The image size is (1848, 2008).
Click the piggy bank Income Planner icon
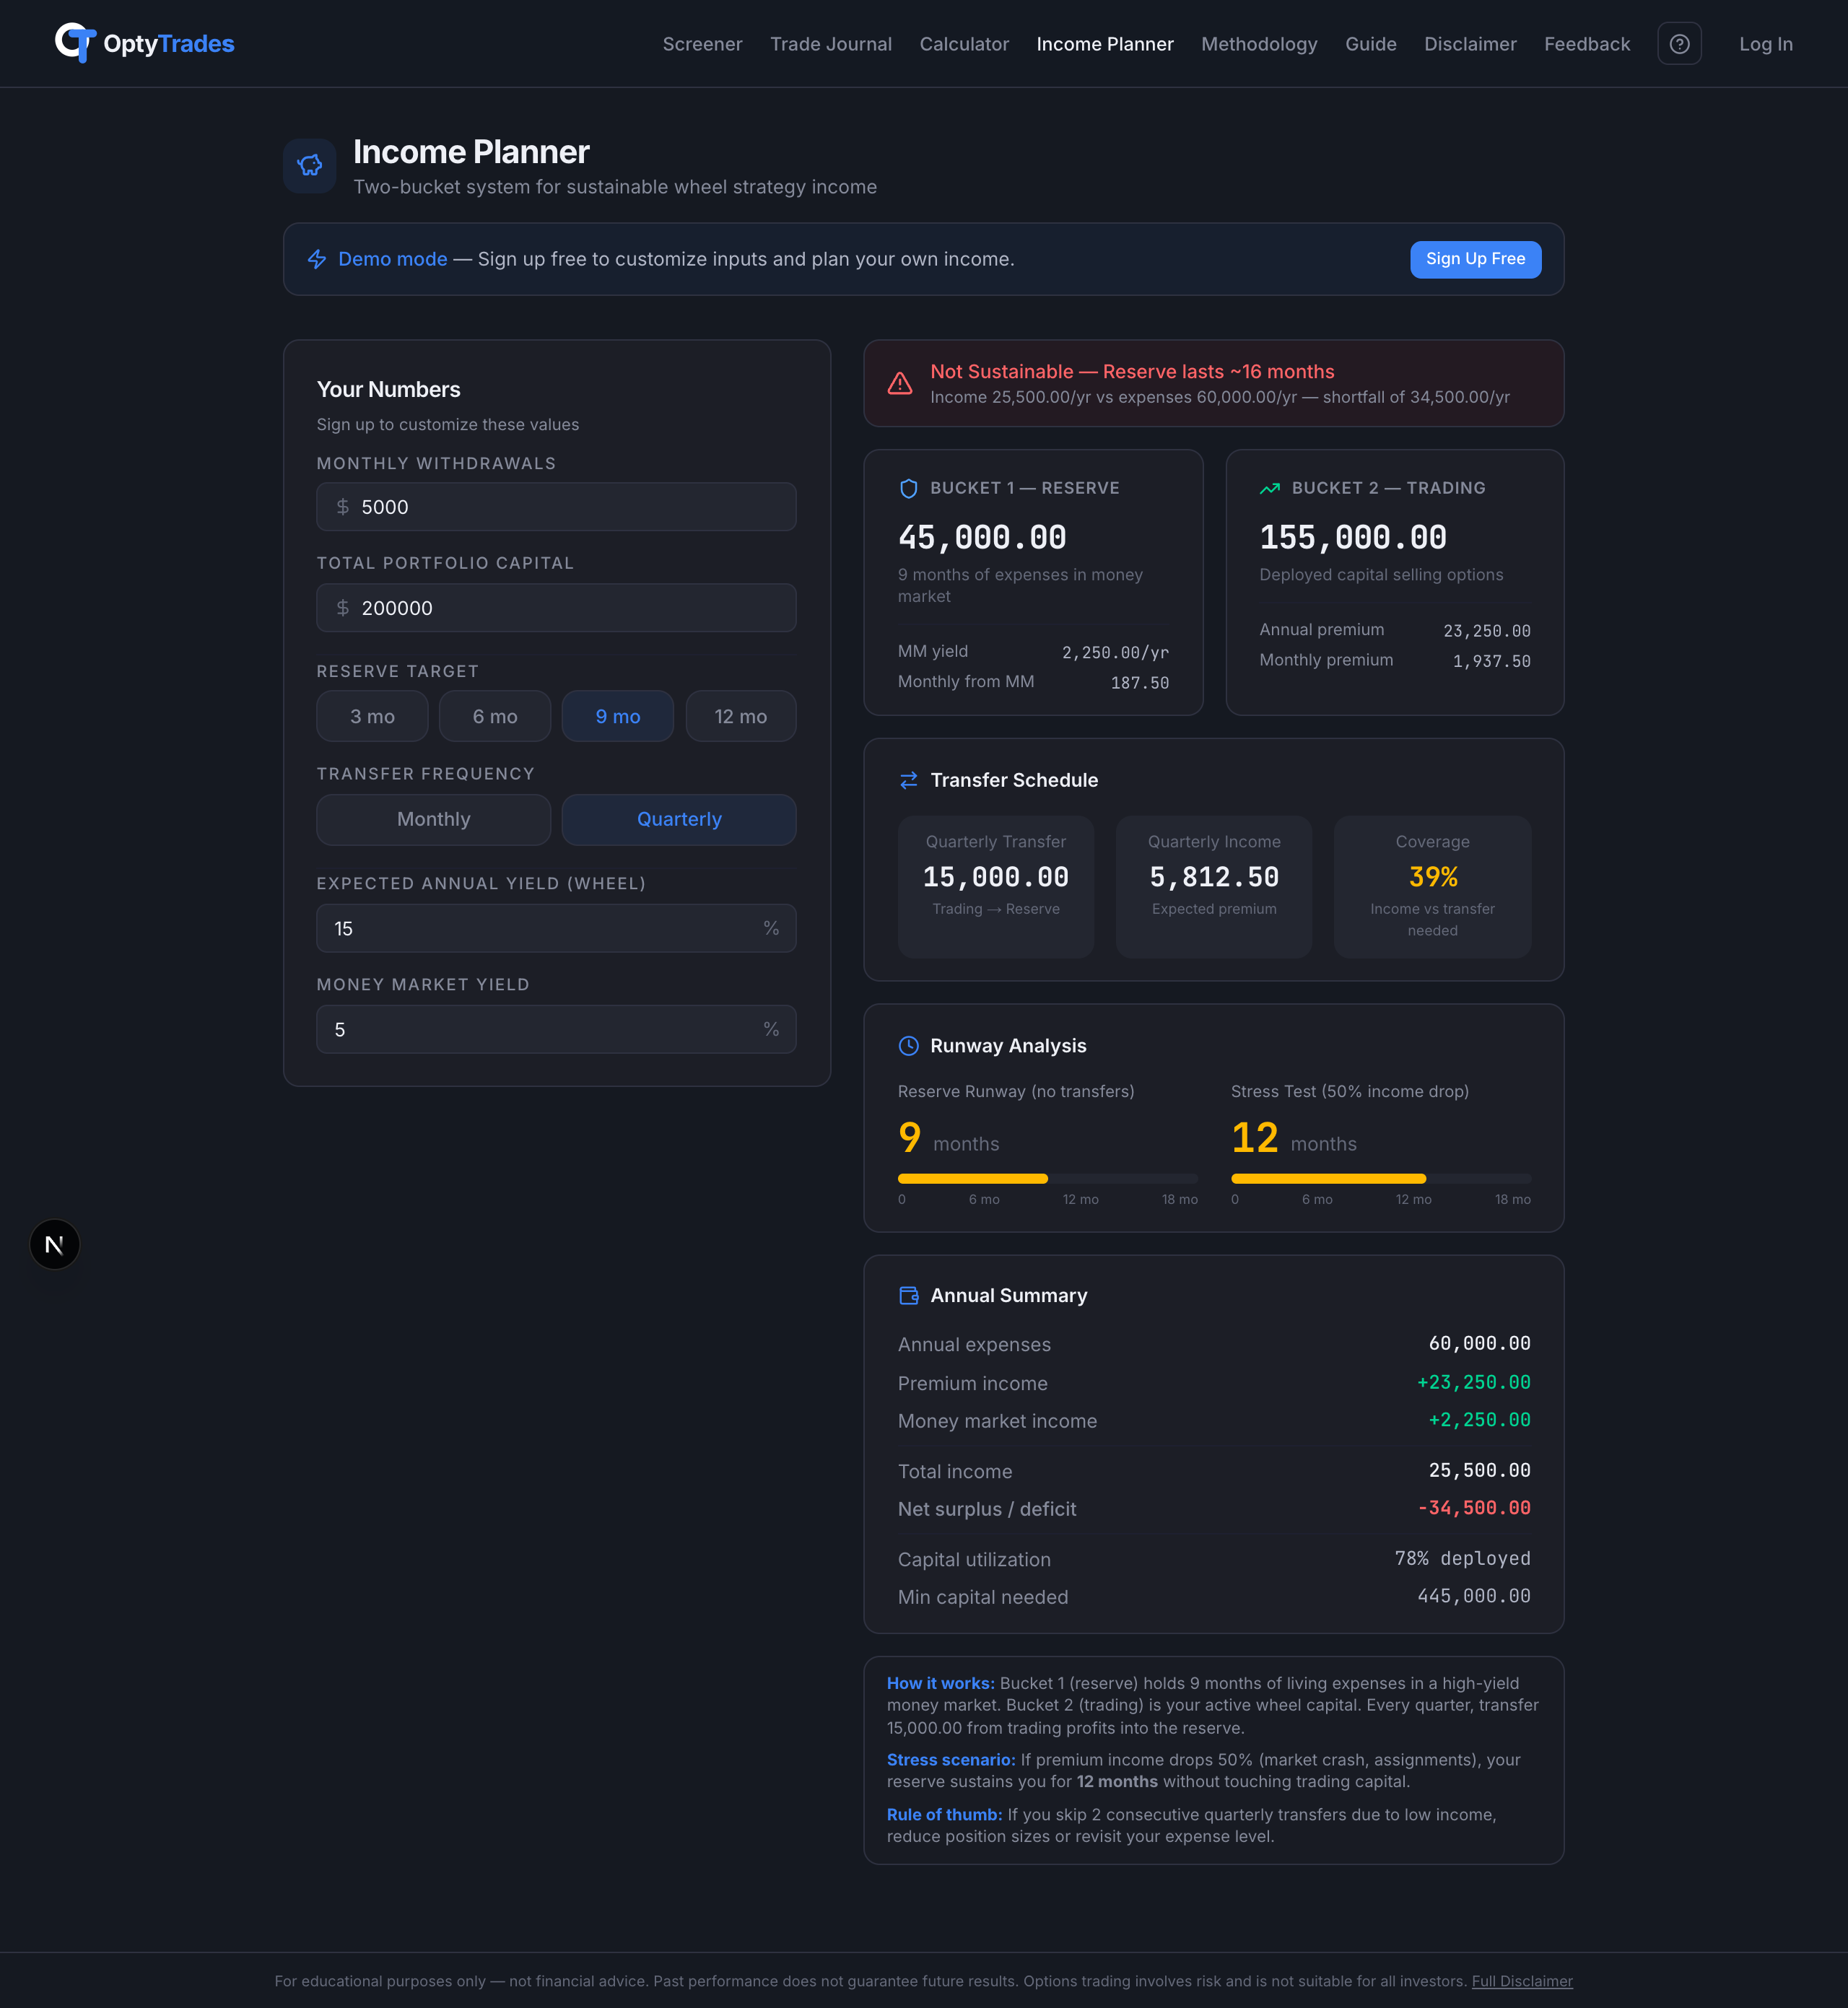click(x=309, y=165)
